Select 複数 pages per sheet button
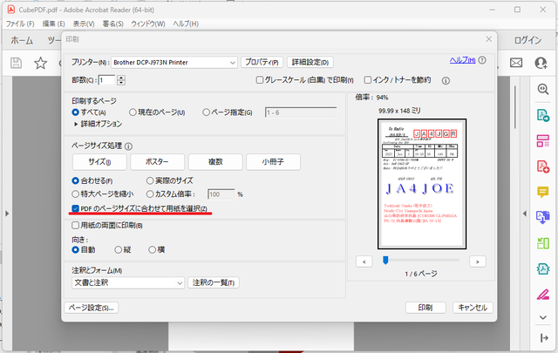This screenshot has width=558, height=353. [215, 162]
